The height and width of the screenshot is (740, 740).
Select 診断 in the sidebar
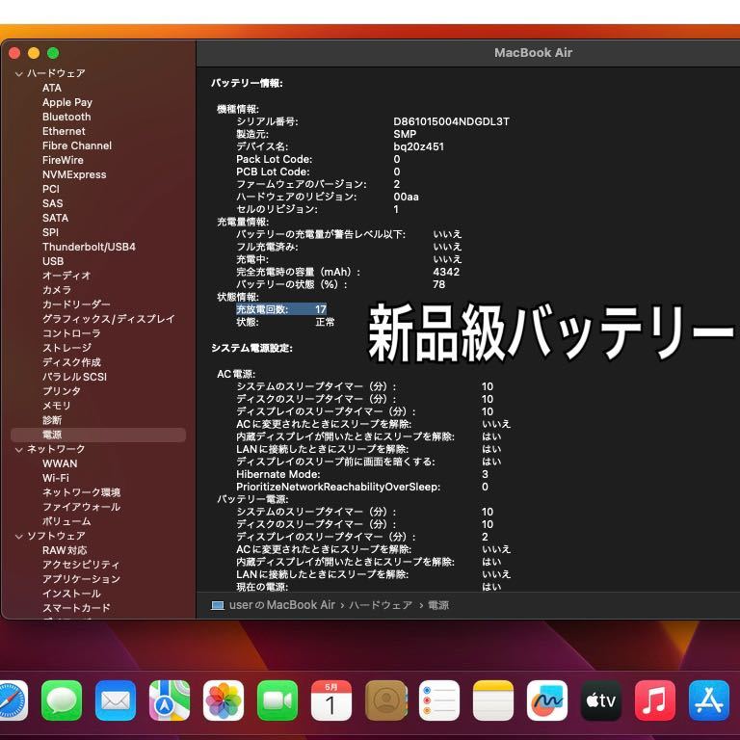[x=52, y=420]
